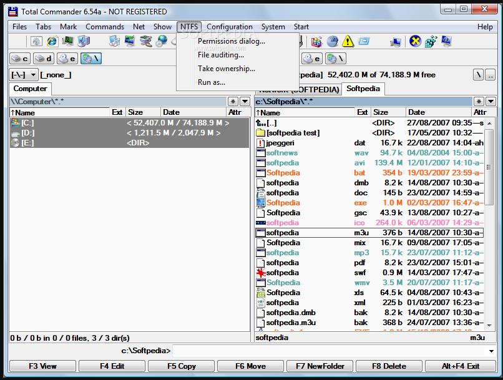Viewport: 503px width, 380px height.
Task: Select jpeggeri dat file row
Action: click(x=369, y=143)
